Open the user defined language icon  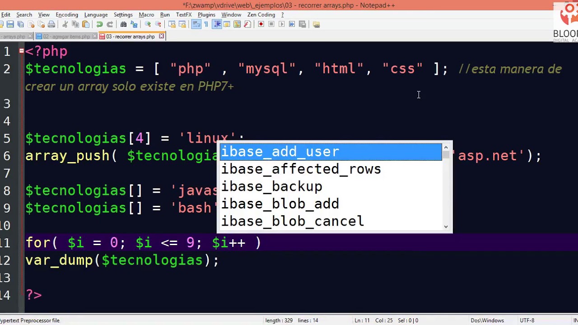pyautogui.click(x=227, y=24)
